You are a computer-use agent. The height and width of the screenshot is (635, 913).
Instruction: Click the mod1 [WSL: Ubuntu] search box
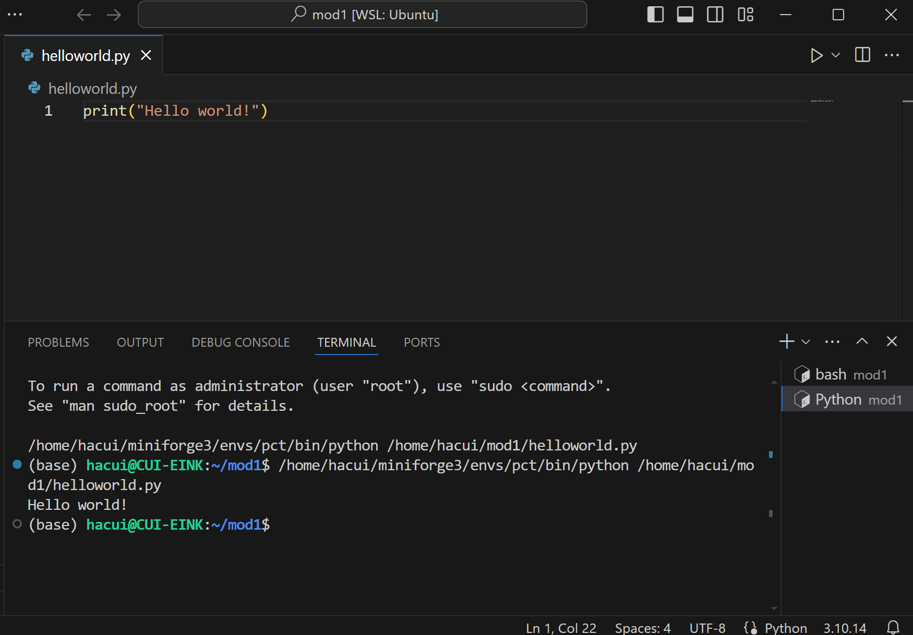[363, 15]
